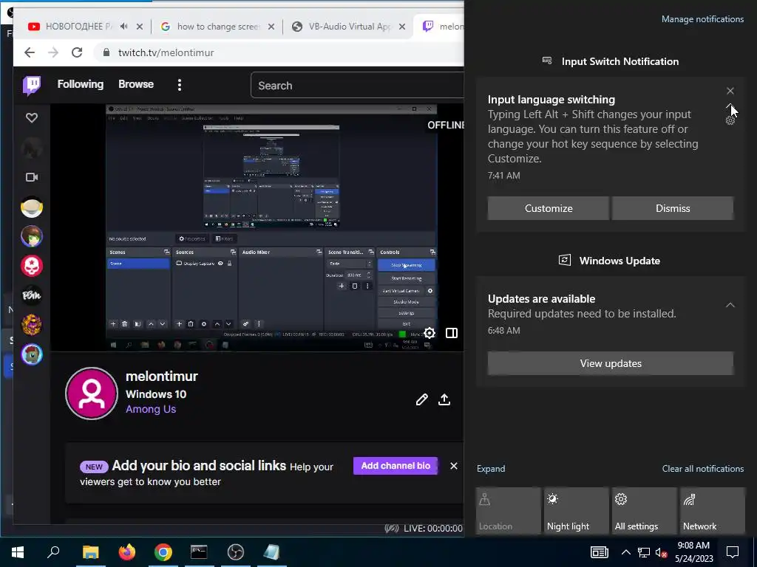Dismiss the input language notification
The height and width of the screenshot is (567, 757).
[x=673, y=208]
